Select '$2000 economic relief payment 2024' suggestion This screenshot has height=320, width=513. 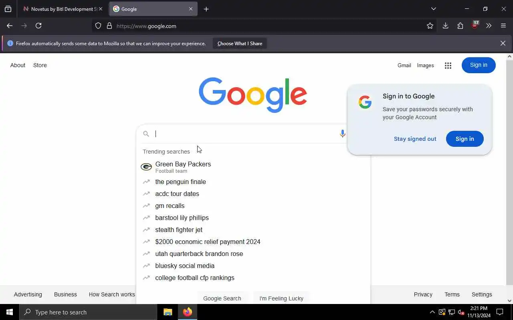tap(253, 242)
